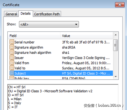
Task: Open the Certification Path tab
Action: [47, 14]
